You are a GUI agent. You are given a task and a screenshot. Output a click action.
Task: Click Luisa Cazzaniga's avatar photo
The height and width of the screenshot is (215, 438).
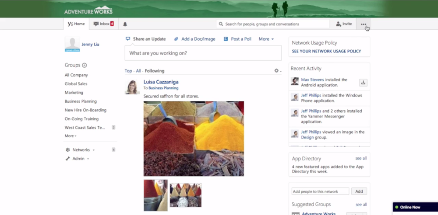(x=132, y=87)
